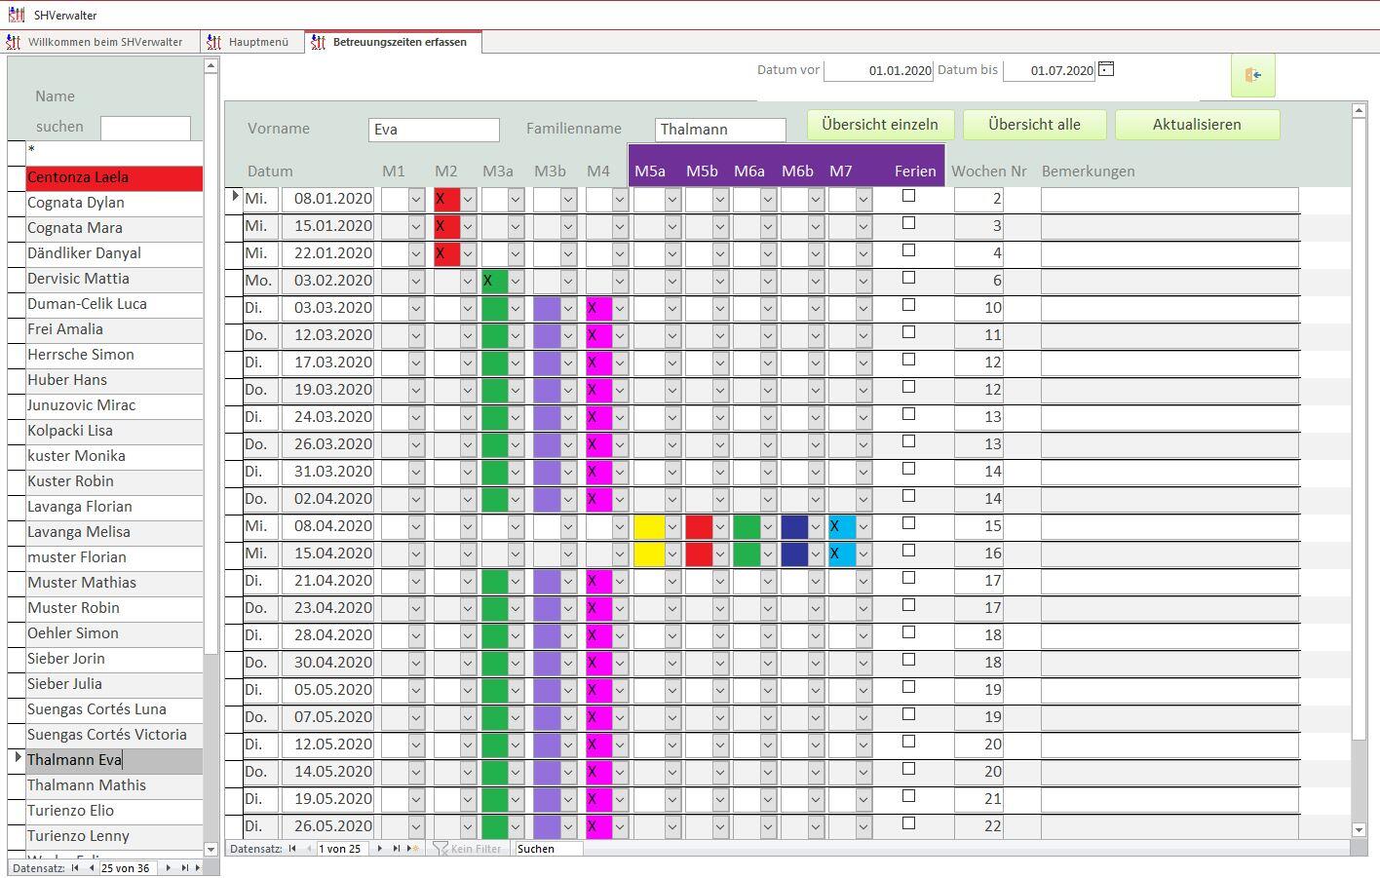Create new blank record in main navigator

412,849
